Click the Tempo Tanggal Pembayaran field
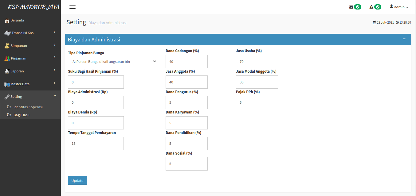The image size is (416, 196). 96,143
